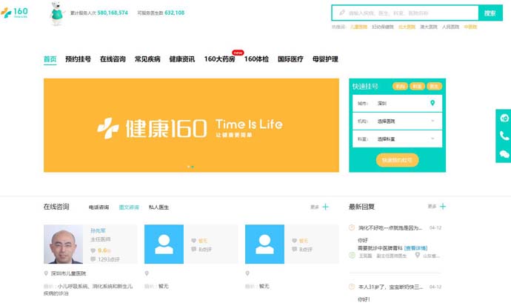Go to 首页 home tab
The height and width of the screenshot is (303, 511).
(50, 59)
